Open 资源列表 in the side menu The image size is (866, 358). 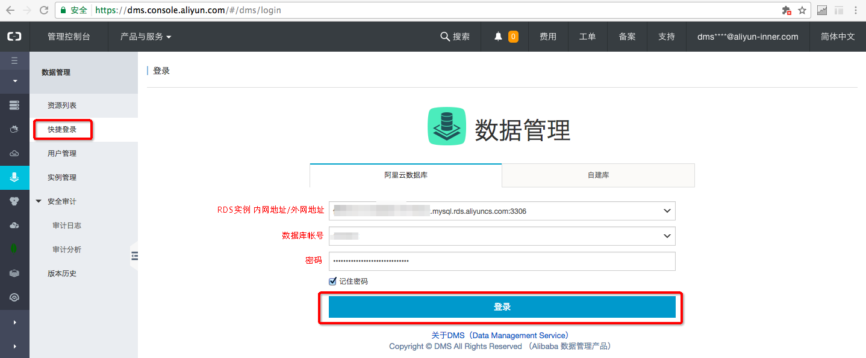[62, 105]
